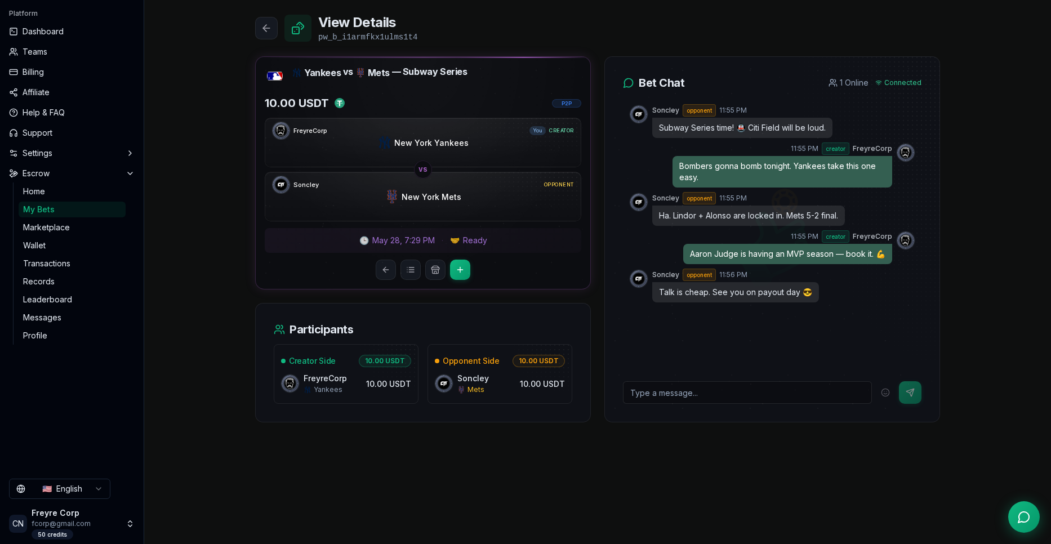Click the You tag in creator row
Viewport: 1051px width, 544px height.
pyautogui.click(x=537, y=131)
